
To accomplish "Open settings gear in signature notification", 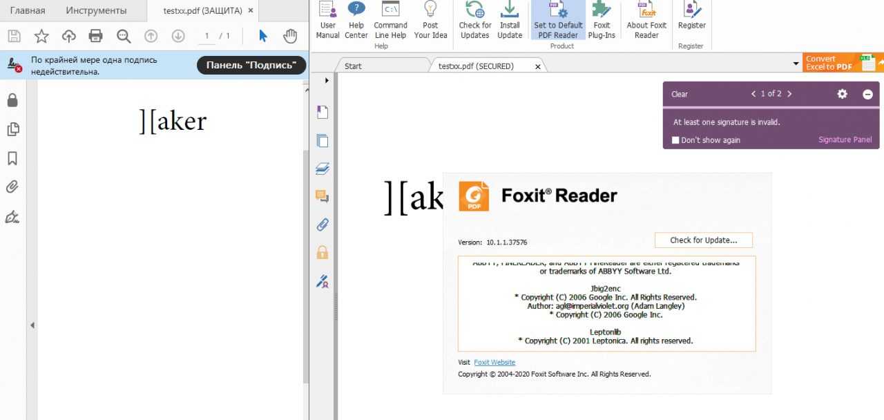I will pyautogui.click(x=842, y=94).
